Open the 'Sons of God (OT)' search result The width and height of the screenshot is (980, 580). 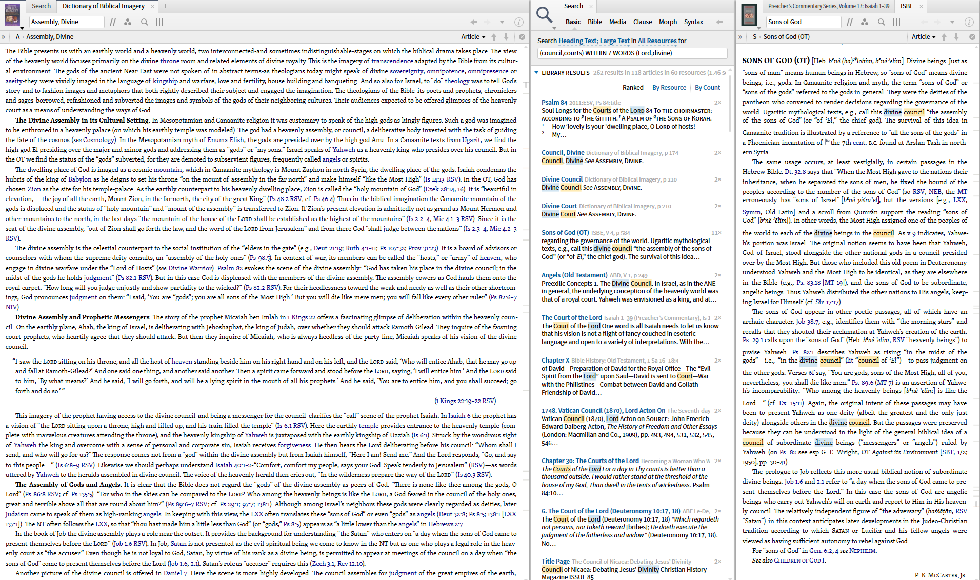[x=565, y=233]
